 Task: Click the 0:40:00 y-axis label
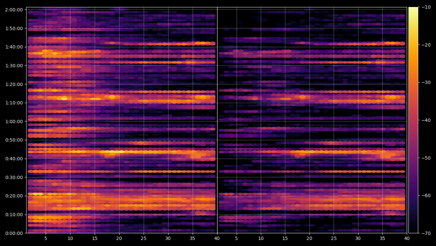point(14,159)
